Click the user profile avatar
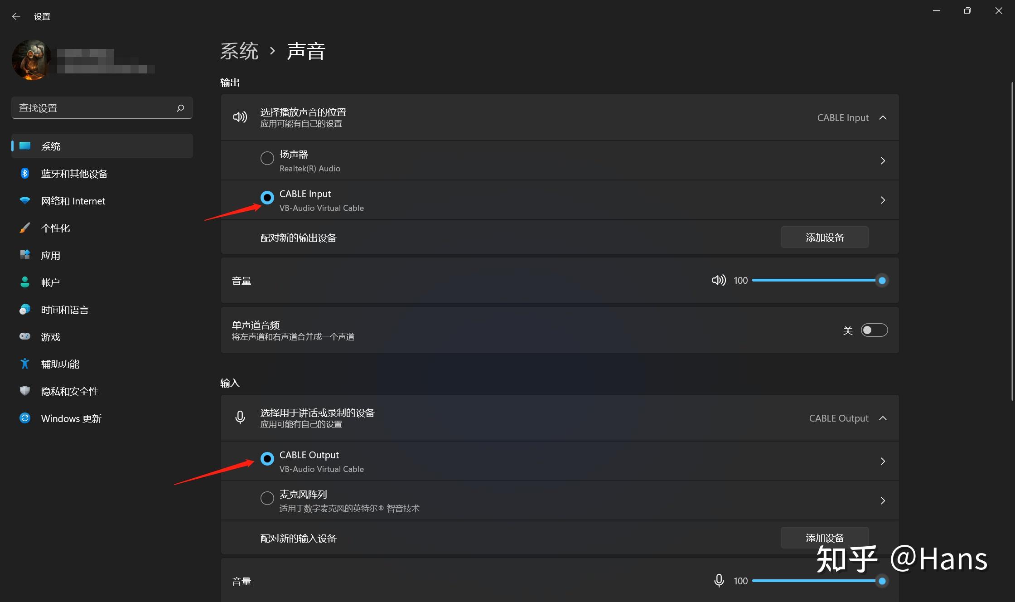Image resolution: width=1015 pixels, height=602 pixels. [32, 60]
